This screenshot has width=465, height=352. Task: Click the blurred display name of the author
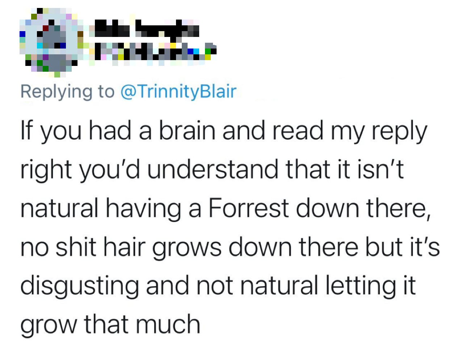(145, 28)
